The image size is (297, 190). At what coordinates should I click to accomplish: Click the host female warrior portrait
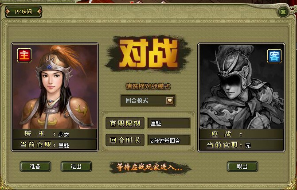coord(55,87)
